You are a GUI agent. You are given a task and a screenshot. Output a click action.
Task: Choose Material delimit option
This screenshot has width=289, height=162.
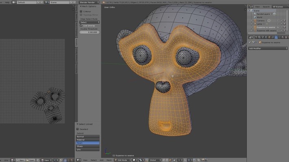pos(88,140)
